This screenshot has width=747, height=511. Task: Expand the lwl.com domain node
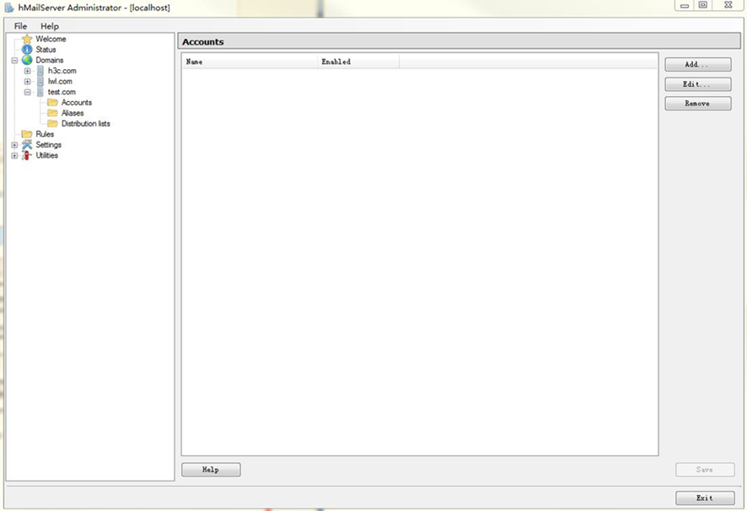(27, 82)
